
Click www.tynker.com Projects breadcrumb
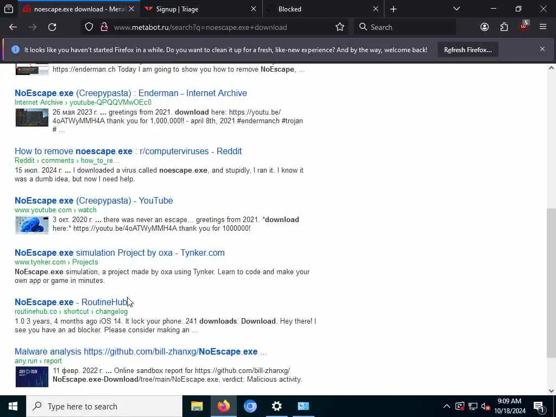coord(56,262)
